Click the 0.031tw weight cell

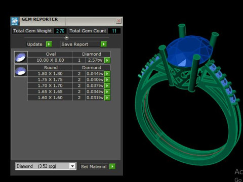tap(95, 98)
